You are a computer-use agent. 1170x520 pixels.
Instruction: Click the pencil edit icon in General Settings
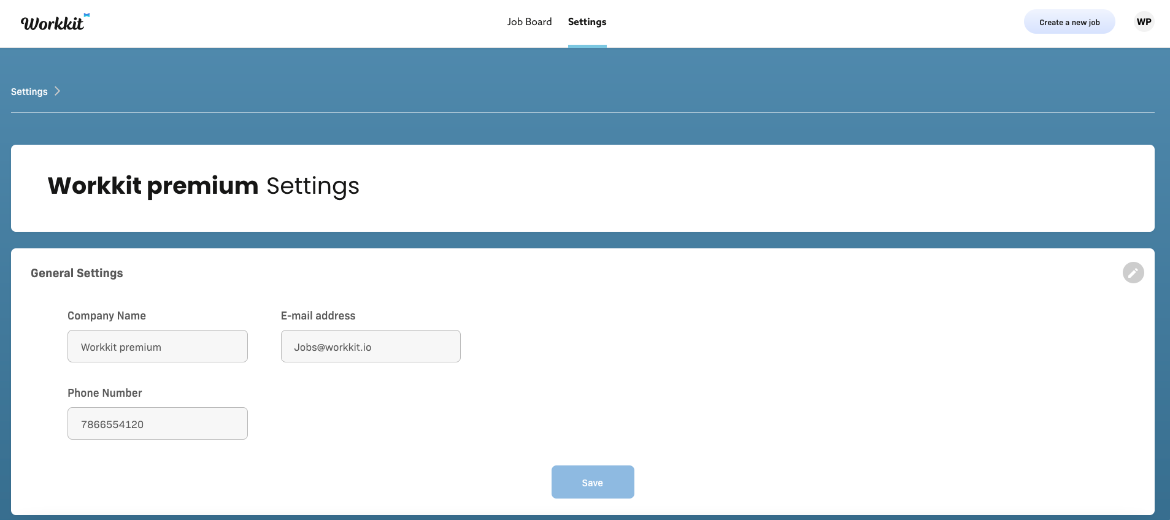1133,273
